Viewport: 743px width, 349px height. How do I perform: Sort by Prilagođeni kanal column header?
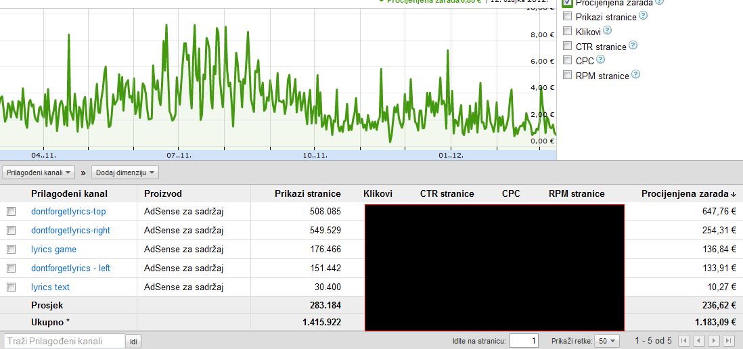point(69,193)
